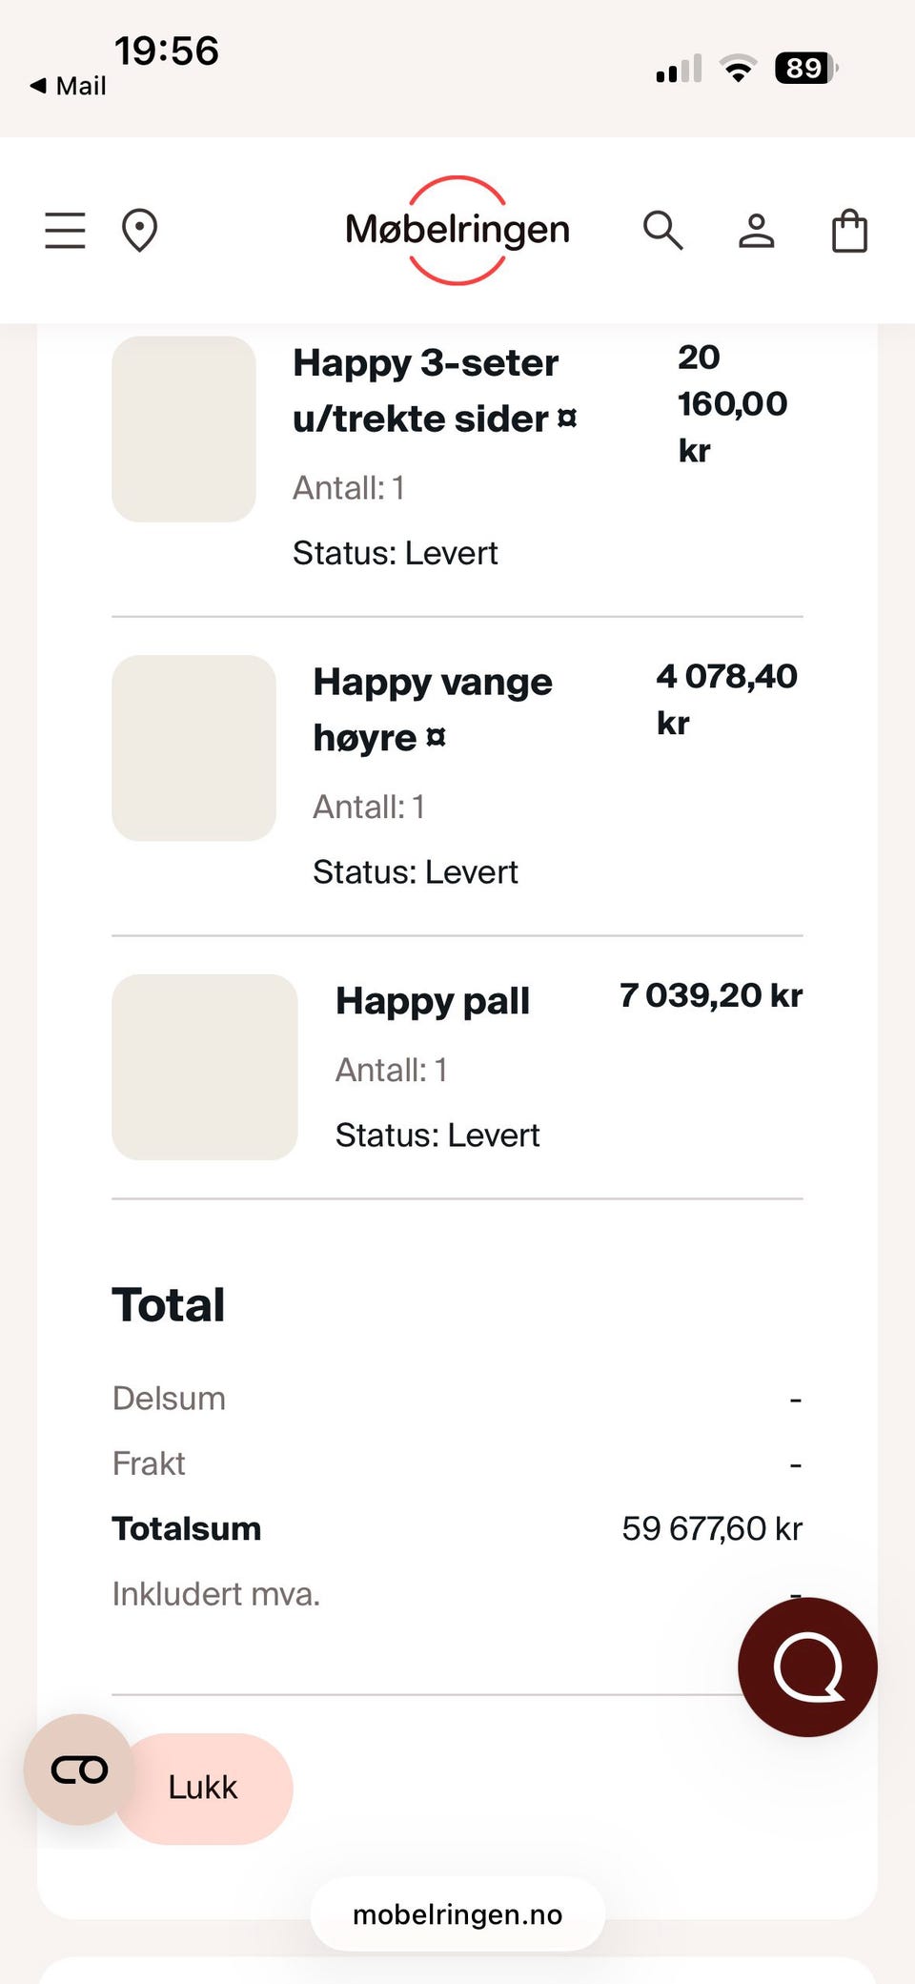Return to Mail app via back arrow
Viewport: 915px width, 1984px height.
(67, 86)
